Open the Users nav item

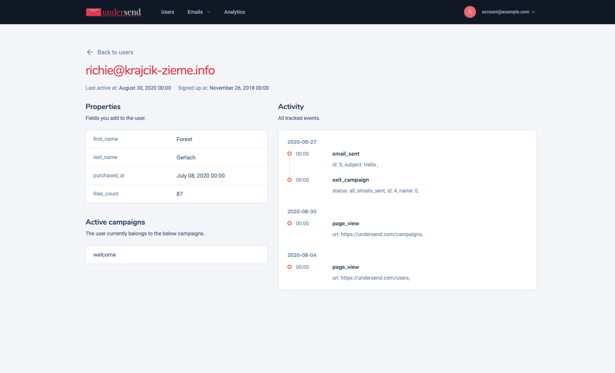168,12
